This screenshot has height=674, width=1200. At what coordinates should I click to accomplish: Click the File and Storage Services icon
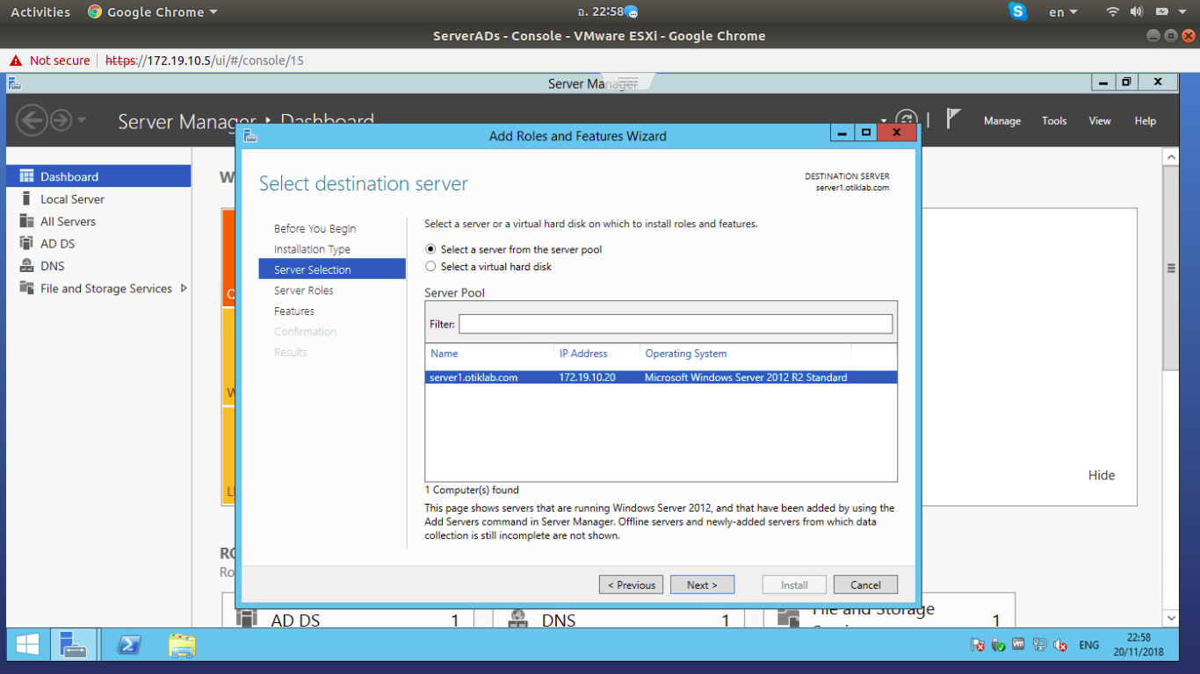[x=26, y=288]
